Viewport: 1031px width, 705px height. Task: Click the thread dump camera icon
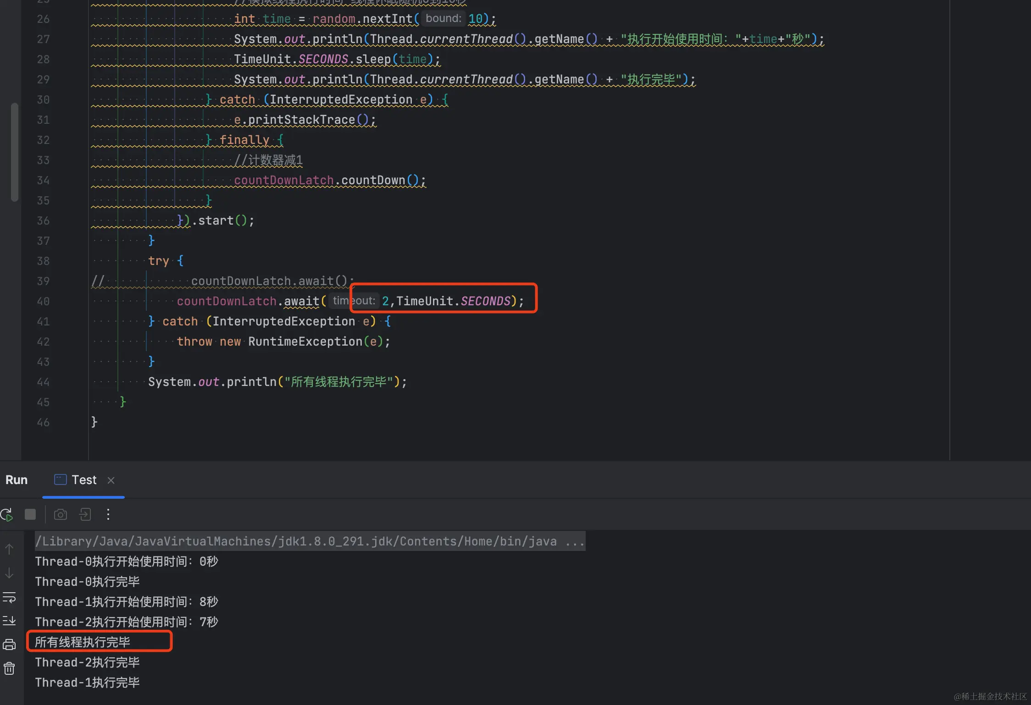coord(61,514)
